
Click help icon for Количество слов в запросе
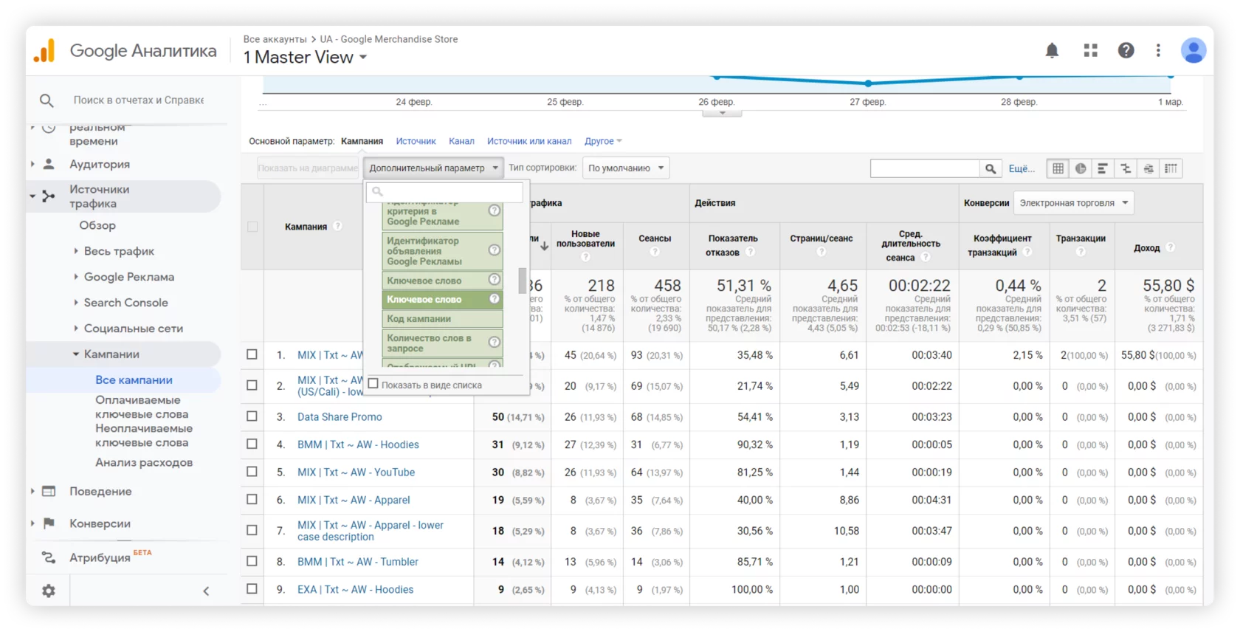tap(495, 342)
